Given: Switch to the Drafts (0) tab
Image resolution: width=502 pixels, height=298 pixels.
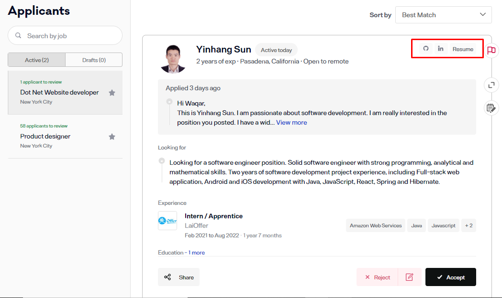Looking at the screenshot, I should (94, 60).
